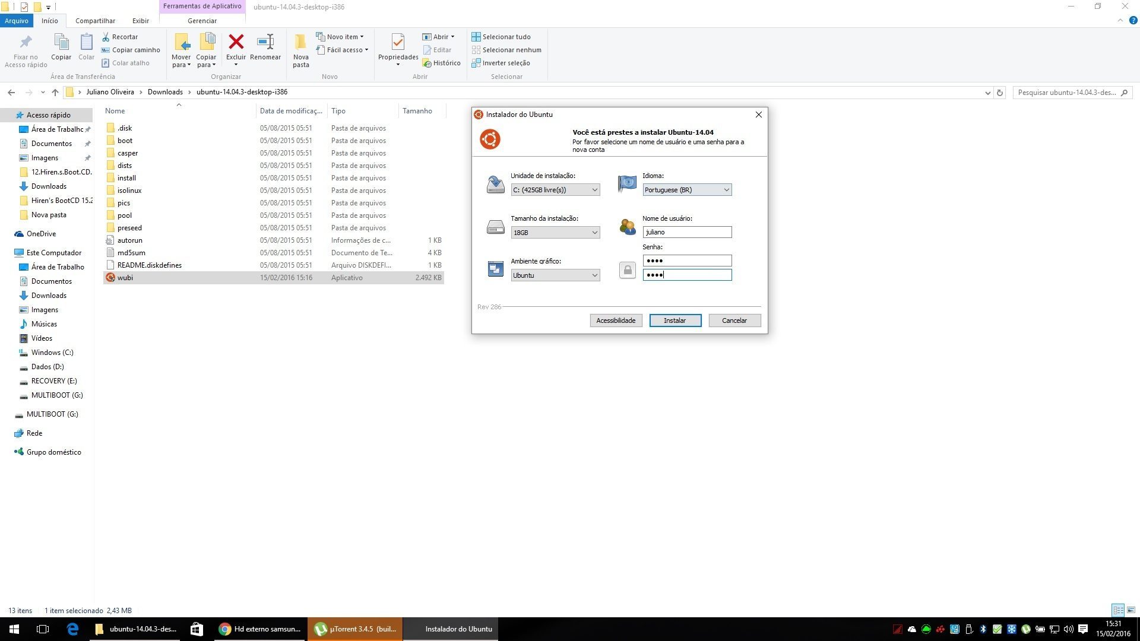This screenshot has width=1140, height=641.
Task: Select the README.diskdefines file
Action: [274, 265]
